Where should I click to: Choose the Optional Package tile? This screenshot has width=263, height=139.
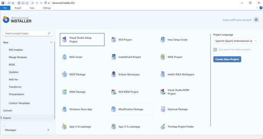coord(180,109)
